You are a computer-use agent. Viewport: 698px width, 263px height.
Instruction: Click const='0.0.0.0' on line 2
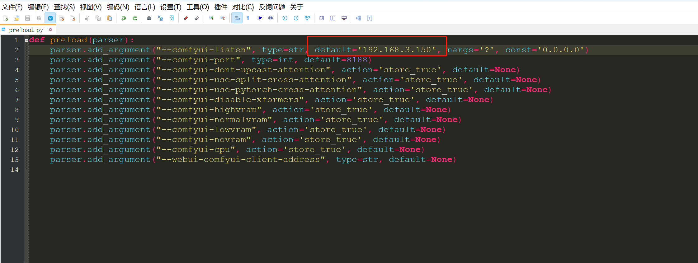(545, 50)
